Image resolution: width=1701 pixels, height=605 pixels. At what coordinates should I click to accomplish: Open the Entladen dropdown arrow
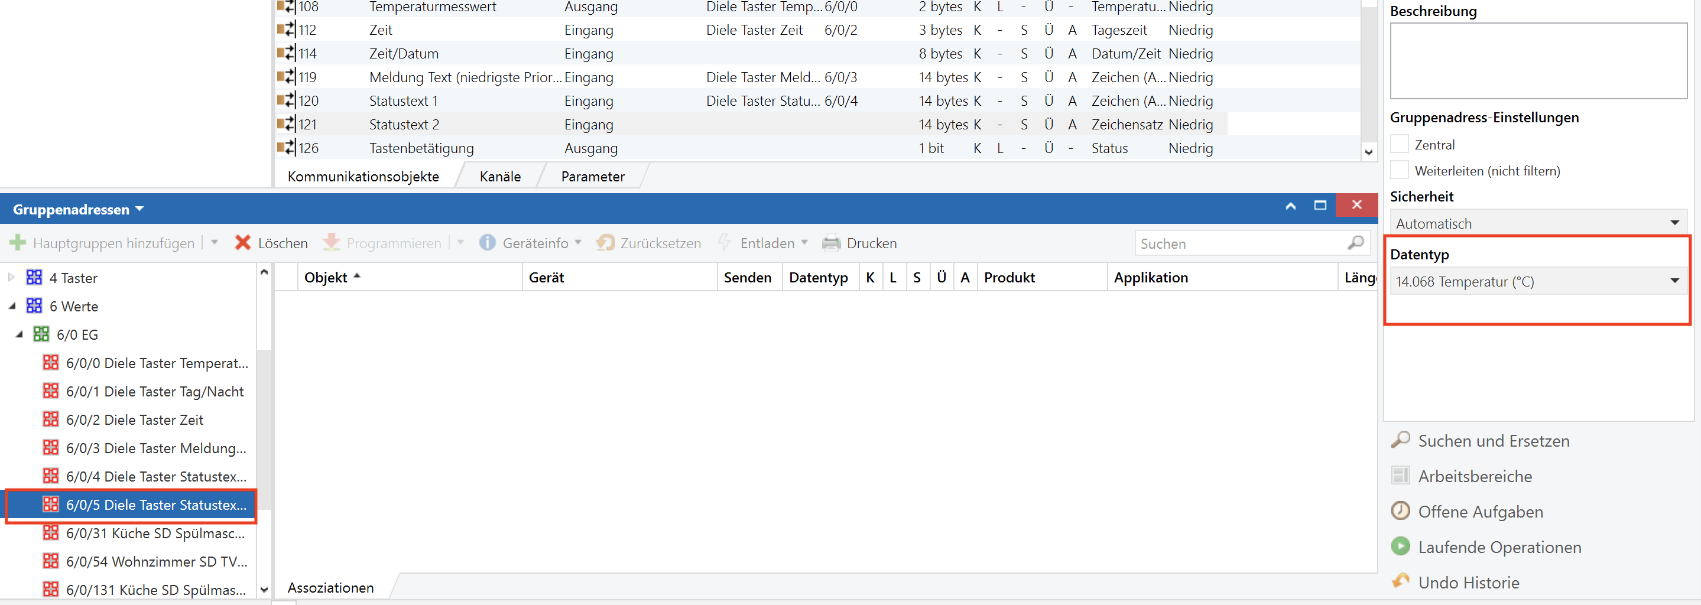(804, 243)
